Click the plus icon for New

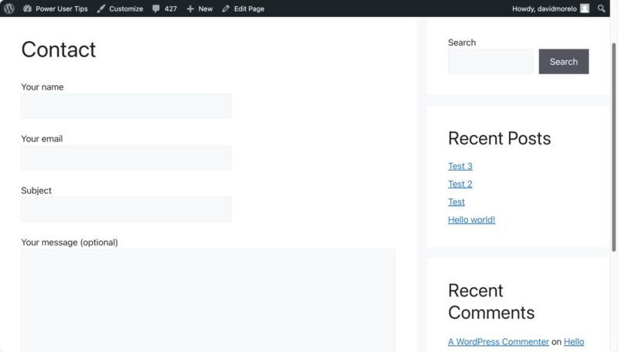tap(190, 8)
